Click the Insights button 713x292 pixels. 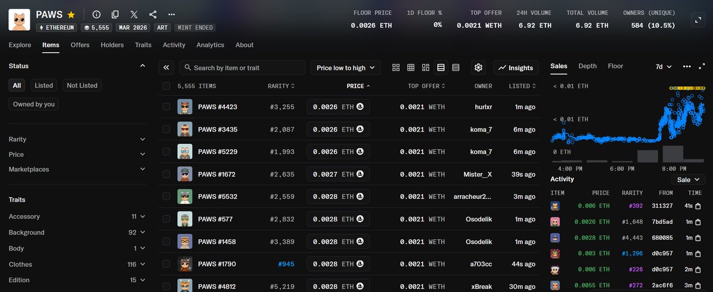pos(516,68)
